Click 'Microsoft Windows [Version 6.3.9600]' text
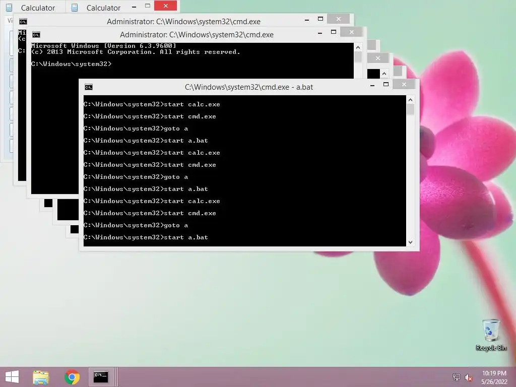Viewport: 516px width, 387px height. [104, 46]
